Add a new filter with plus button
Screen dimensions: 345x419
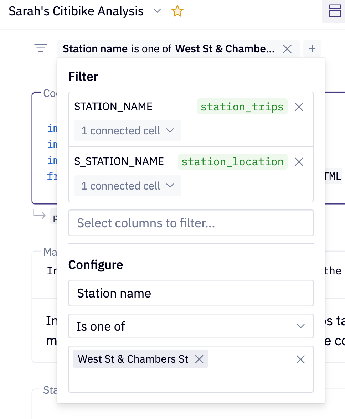[x=312, y=48]
